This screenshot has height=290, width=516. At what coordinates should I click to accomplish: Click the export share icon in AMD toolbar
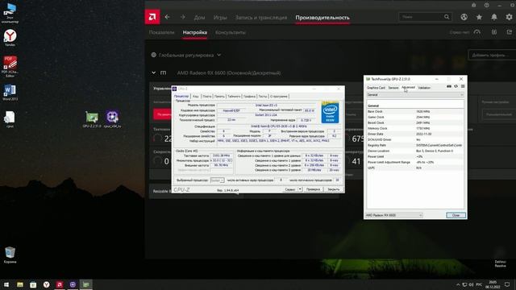click(x=510, y=32)
